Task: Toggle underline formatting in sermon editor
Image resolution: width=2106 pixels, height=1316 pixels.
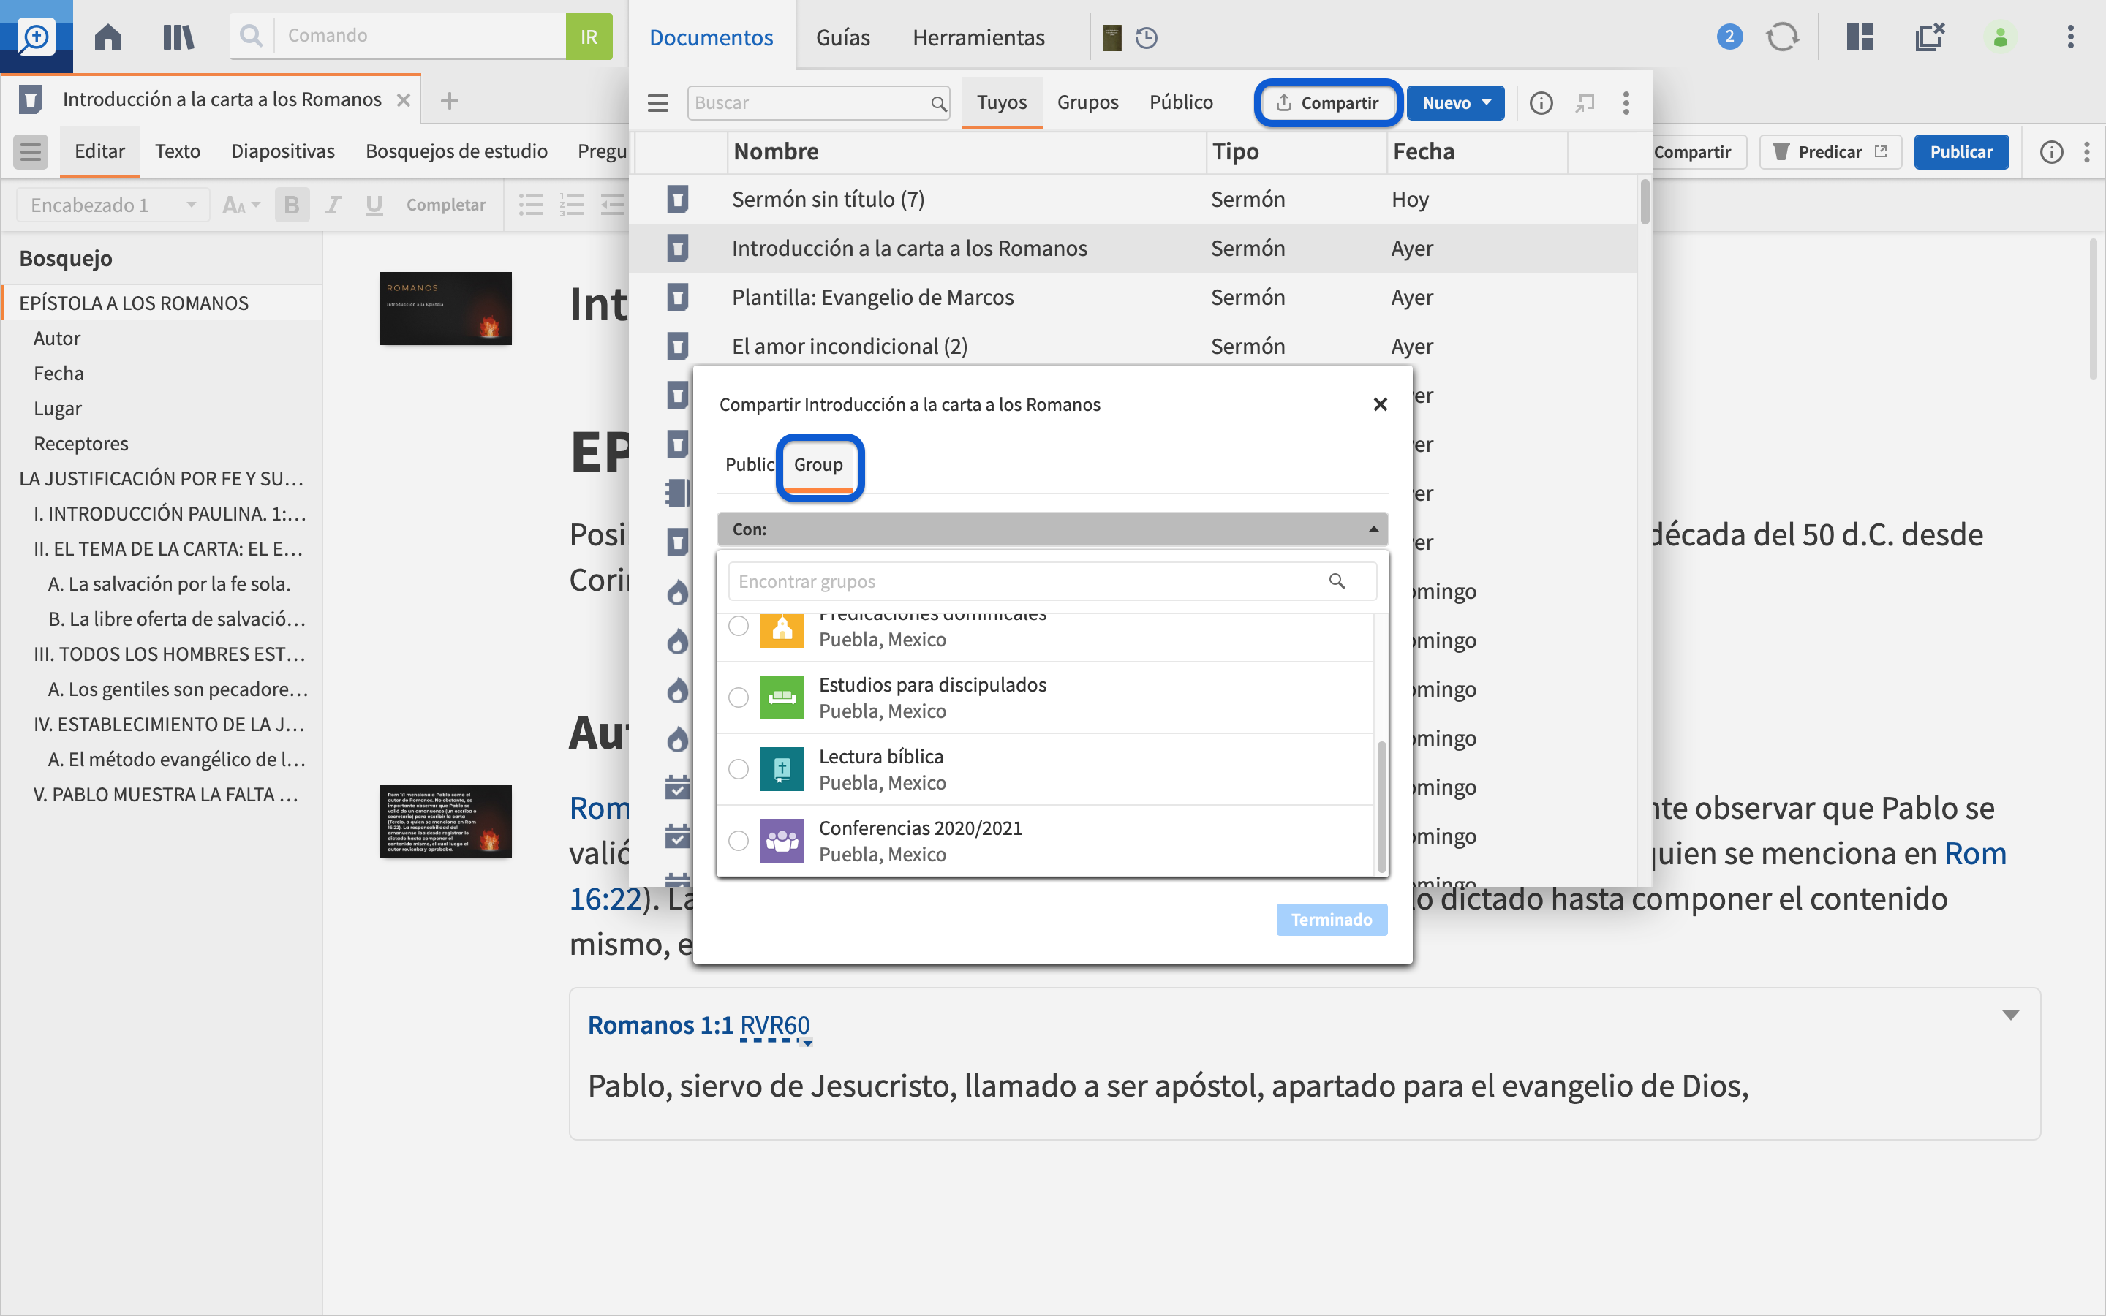Action: point(374,205)
